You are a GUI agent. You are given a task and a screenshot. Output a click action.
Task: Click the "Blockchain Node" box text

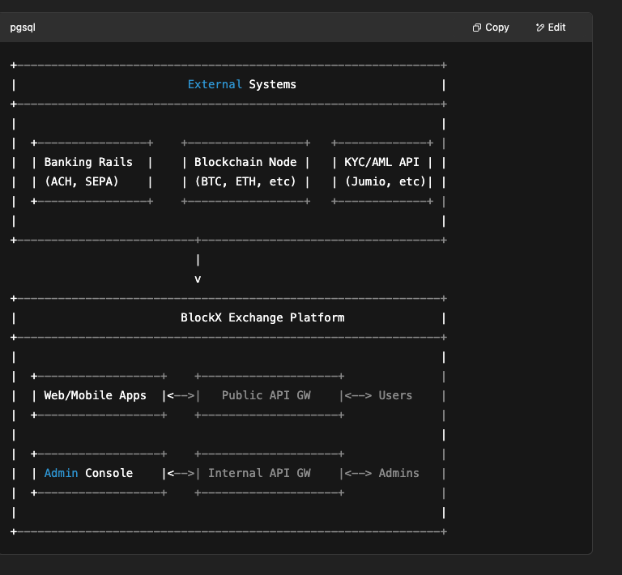click(245, 162)
